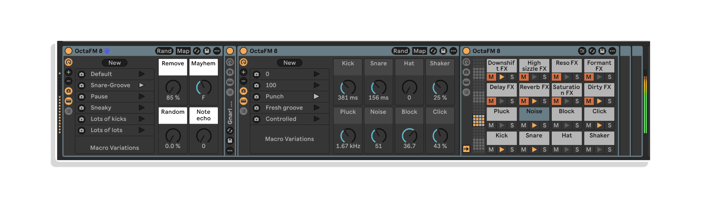Launch the Lots of kicks variation
The height and width of the screenshot is (201, 702).
[141, 119]
